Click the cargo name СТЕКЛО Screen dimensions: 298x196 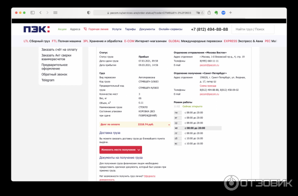pos(143,107)
